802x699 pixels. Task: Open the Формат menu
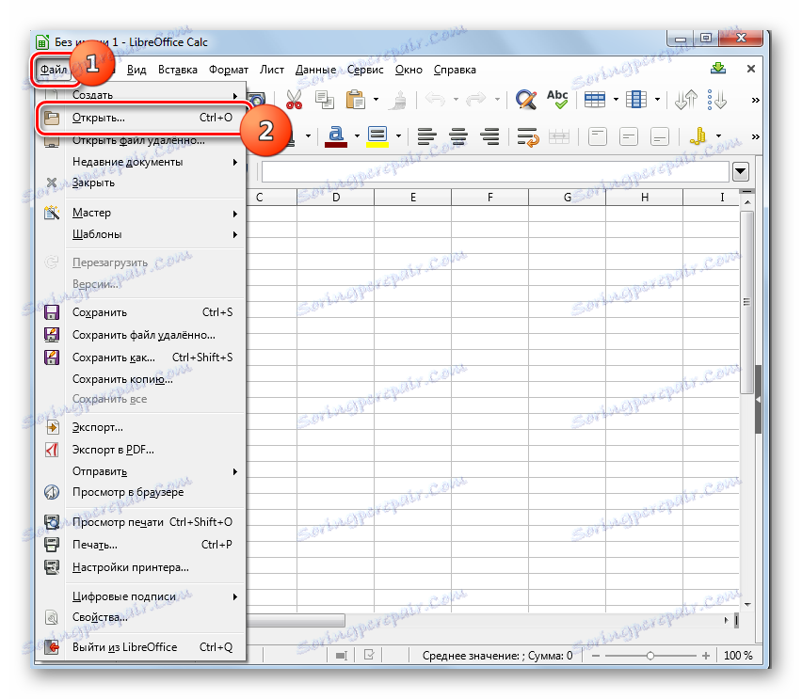pos(228,70)
